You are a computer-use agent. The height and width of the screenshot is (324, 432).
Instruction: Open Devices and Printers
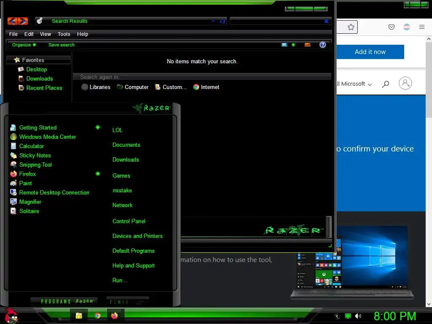tap(138, 236)
